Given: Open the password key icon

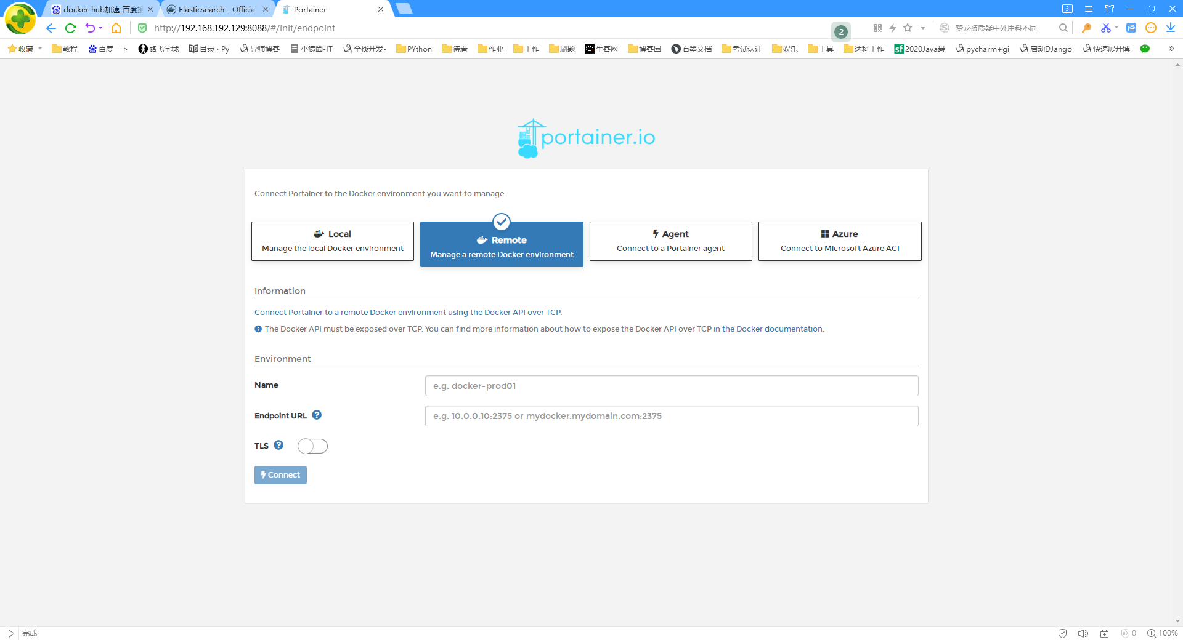Looking at the screenshot, I should point(1086,28).
